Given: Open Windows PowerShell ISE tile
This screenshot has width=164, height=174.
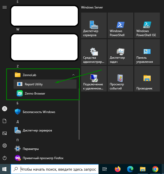Looking at the screenshot, I should (x=147, y=25).
